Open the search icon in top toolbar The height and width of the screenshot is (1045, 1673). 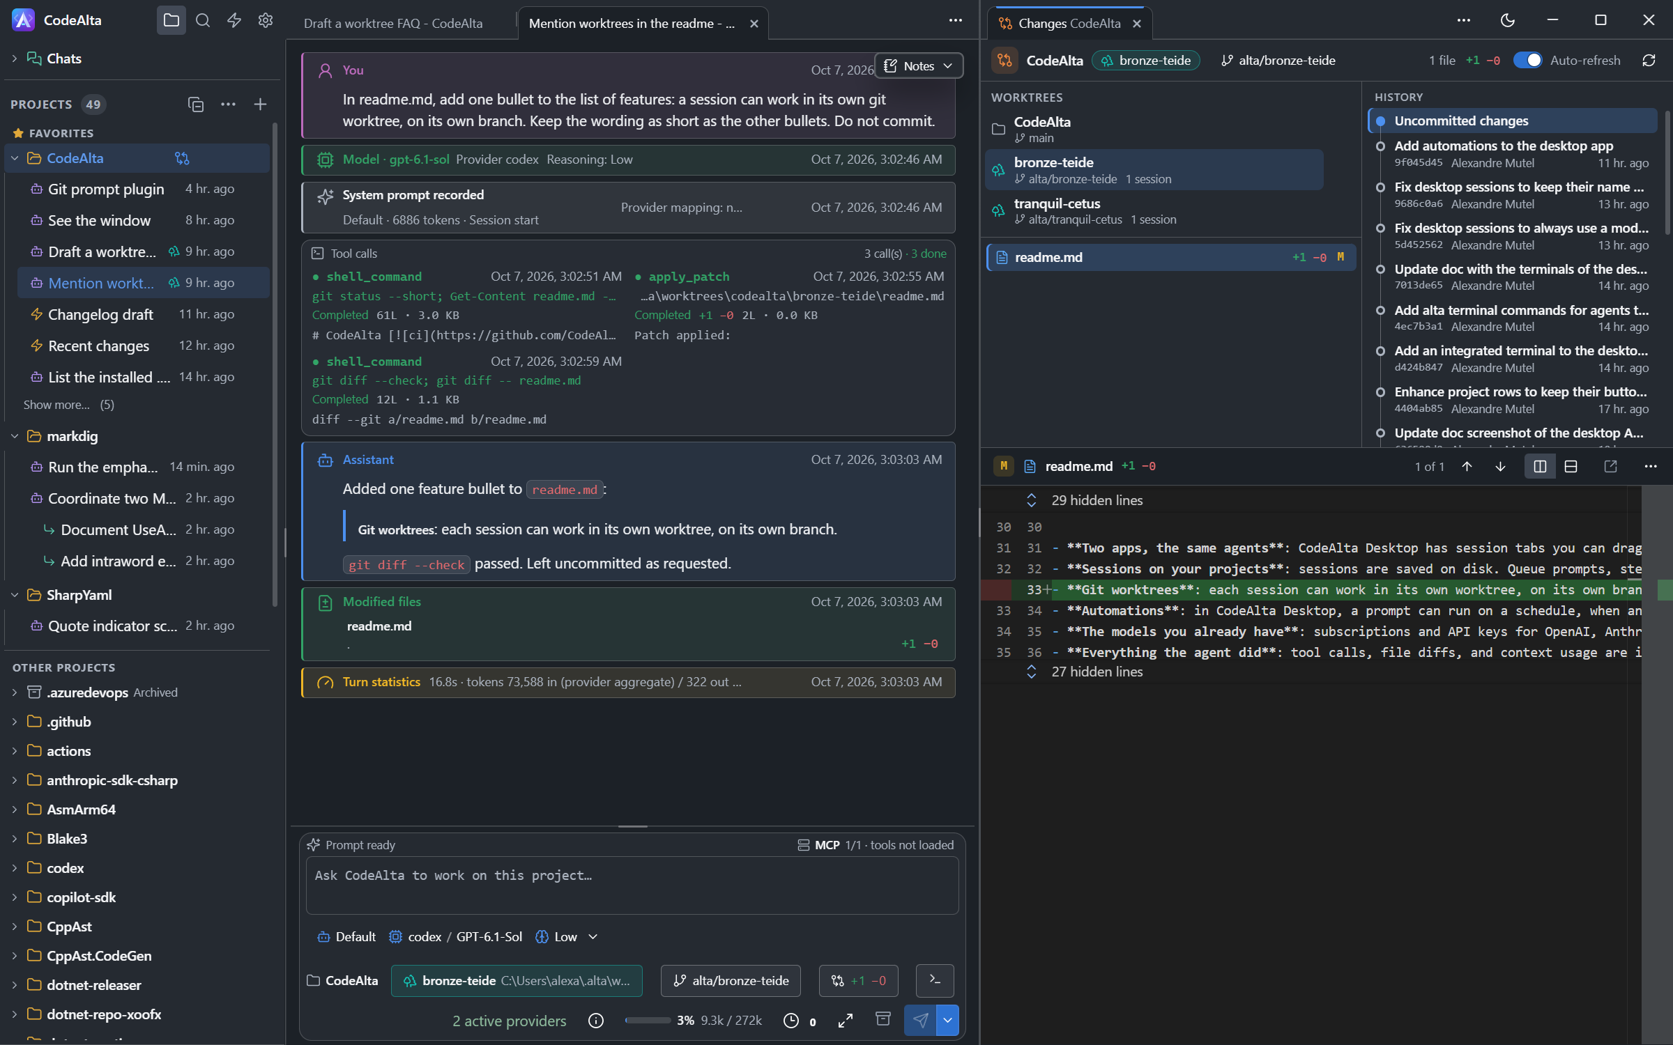(x=203, y=20)
